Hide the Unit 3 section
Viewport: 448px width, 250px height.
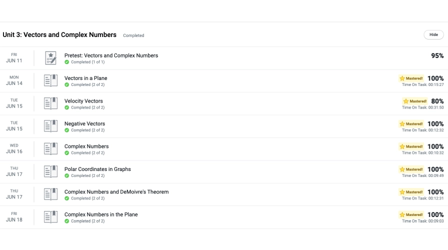[433, 34]
